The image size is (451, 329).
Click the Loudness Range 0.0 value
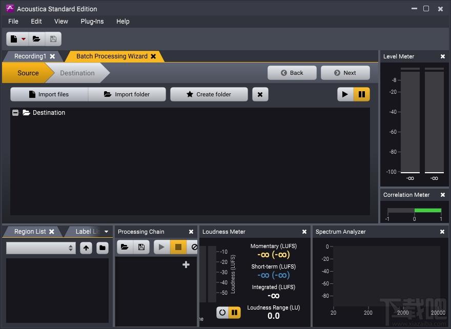pos(274,316)
